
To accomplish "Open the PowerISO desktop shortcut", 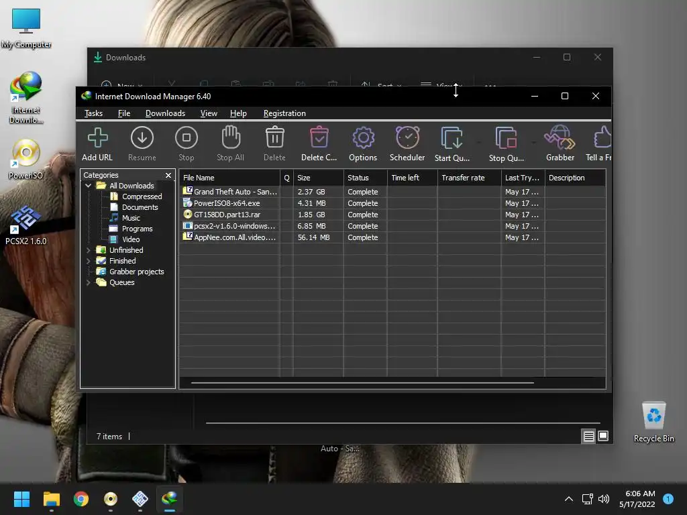I will coord(26,159).
